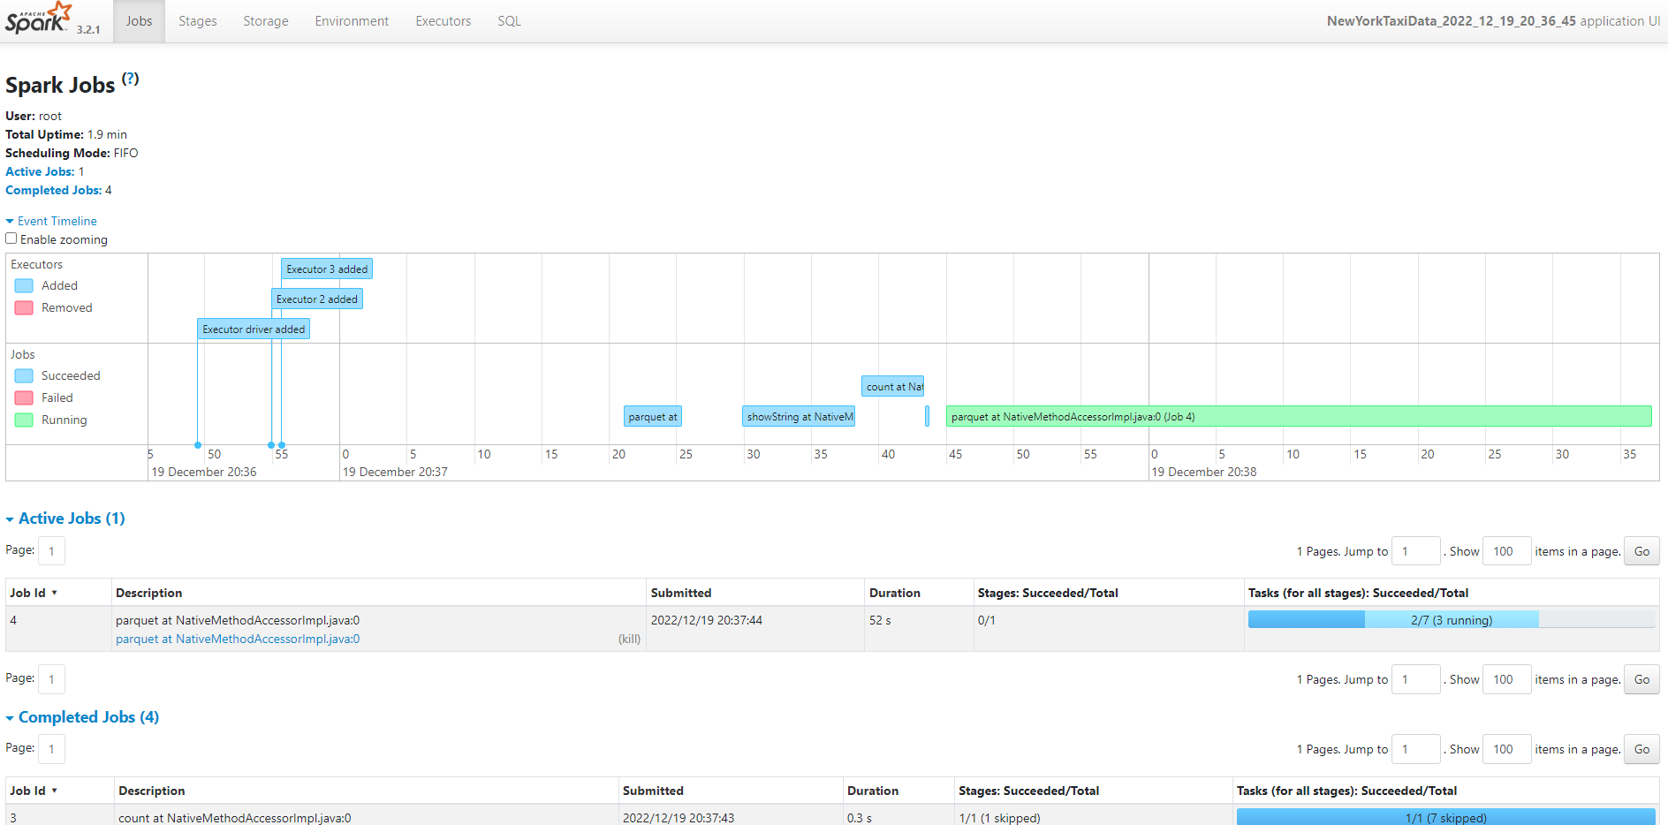Click the Executors Added legend blue swatch

click(x=24, y=285)
